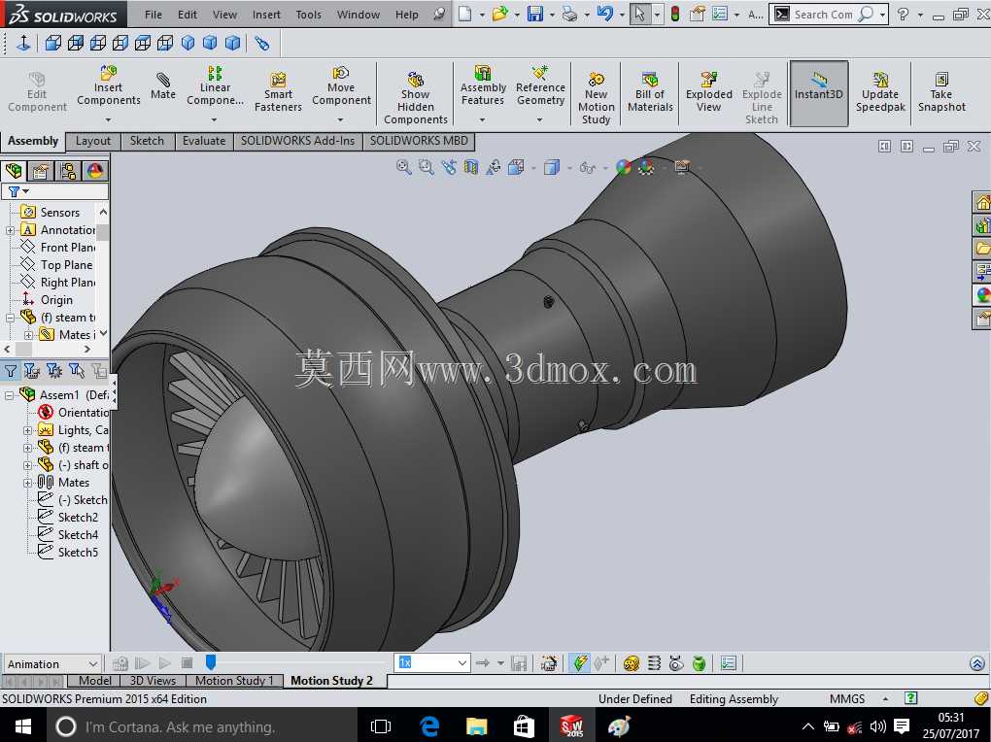Switch to Motion Study 1 tab

(x=234, y=681)
